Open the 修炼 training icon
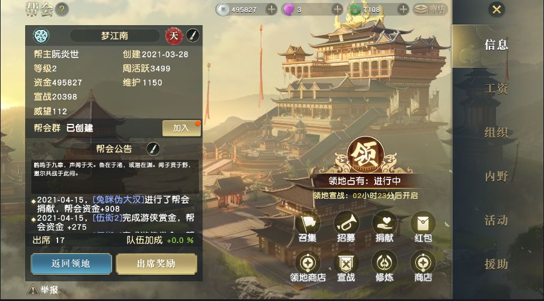Image resolution: width=544 pixels, height=301 pixels. click(385, 263)
